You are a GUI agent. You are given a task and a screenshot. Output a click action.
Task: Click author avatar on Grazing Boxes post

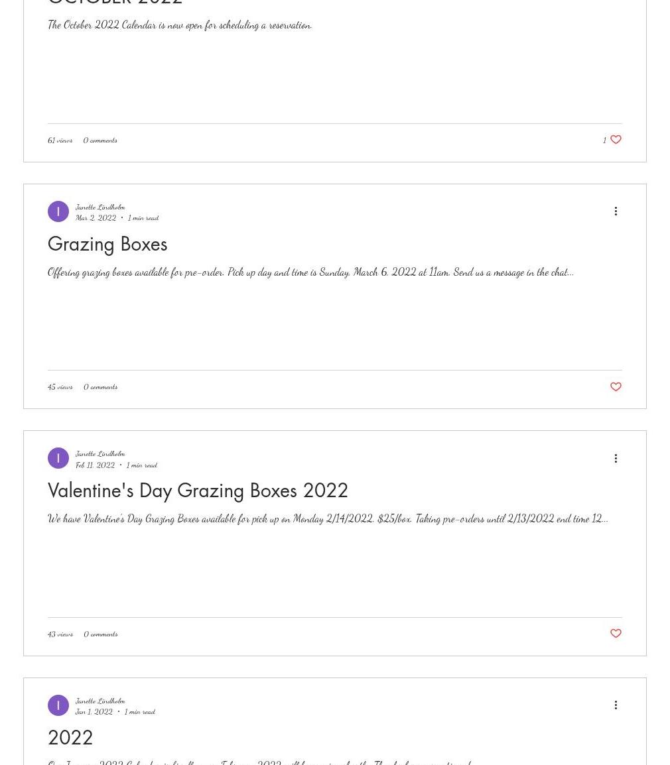pos(58,211)
